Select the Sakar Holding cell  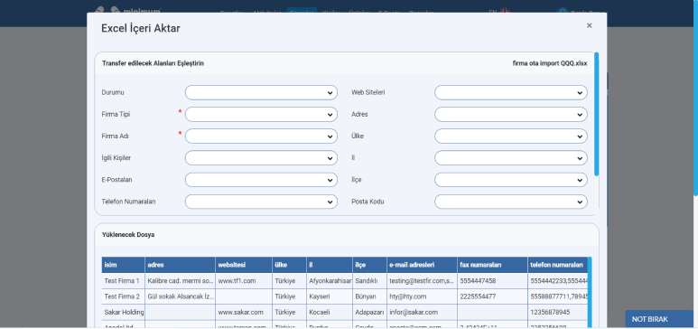point(124,312)
